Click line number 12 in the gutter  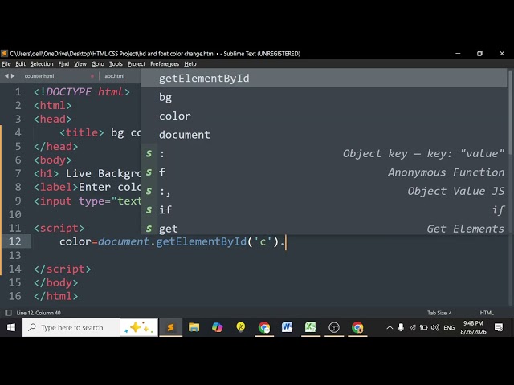point(15,241)
